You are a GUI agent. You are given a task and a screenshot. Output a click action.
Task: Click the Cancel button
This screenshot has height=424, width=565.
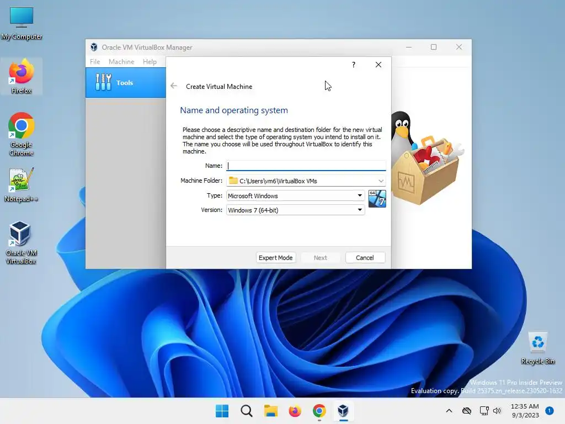pyautogui.click(x=365, y=257)
